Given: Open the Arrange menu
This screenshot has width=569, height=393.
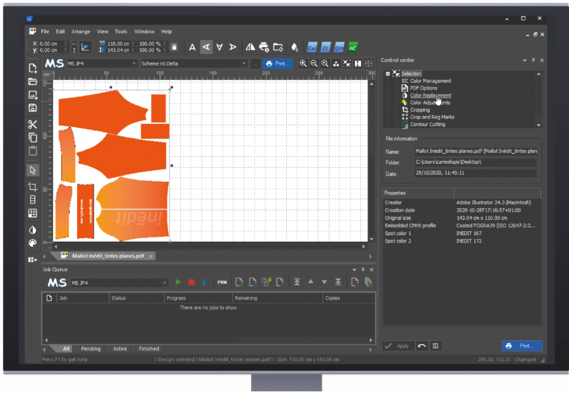Looking at the screenshot, I should point(81,32).
